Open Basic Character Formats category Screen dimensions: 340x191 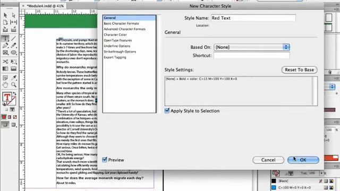(x=121, y=23)
